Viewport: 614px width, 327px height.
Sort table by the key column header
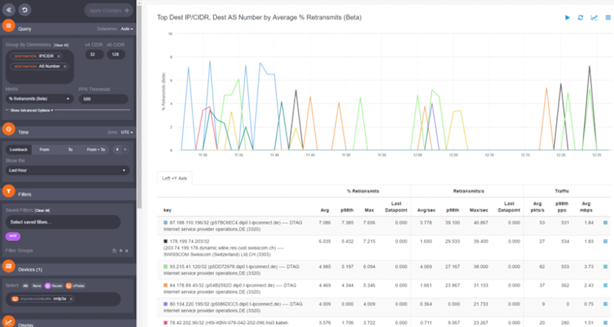coord(168,210)
